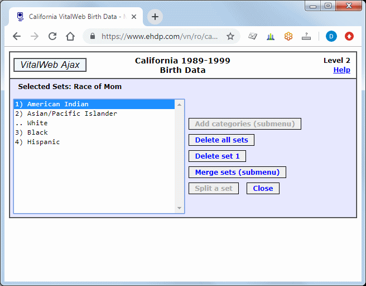Open the Merge sets submenu
This screenshot has height=286, width=366.
[x=237, y=172]
